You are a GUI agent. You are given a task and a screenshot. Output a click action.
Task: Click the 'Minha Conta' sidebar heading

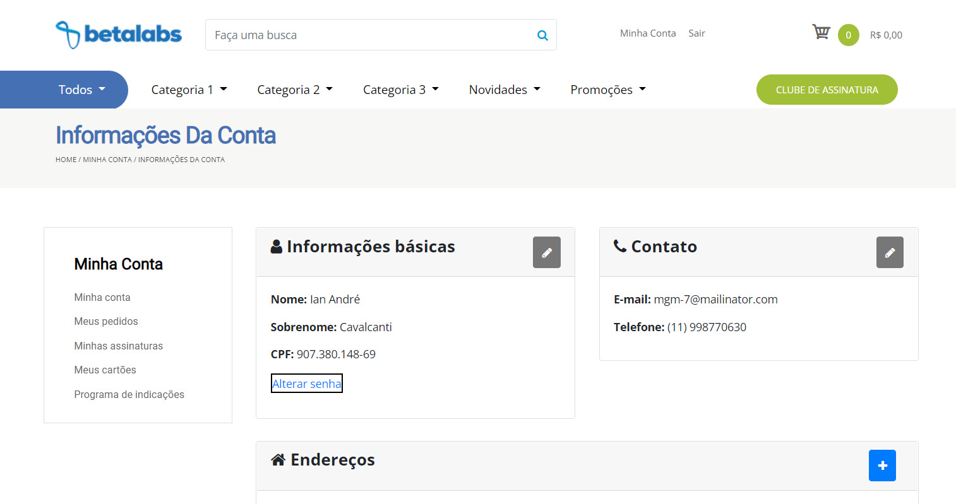point(118,264)
